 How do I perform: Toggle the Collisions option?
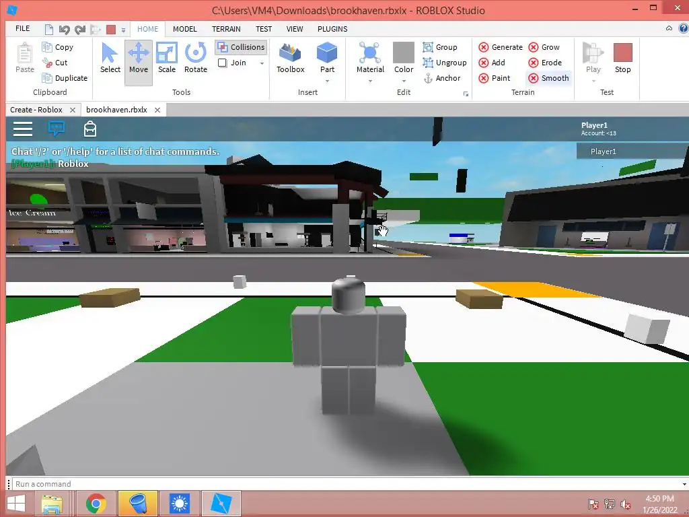coord(242,47)
